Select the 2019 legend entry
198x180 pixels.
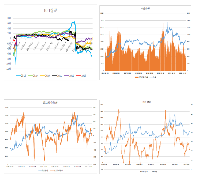coord(33,76)
